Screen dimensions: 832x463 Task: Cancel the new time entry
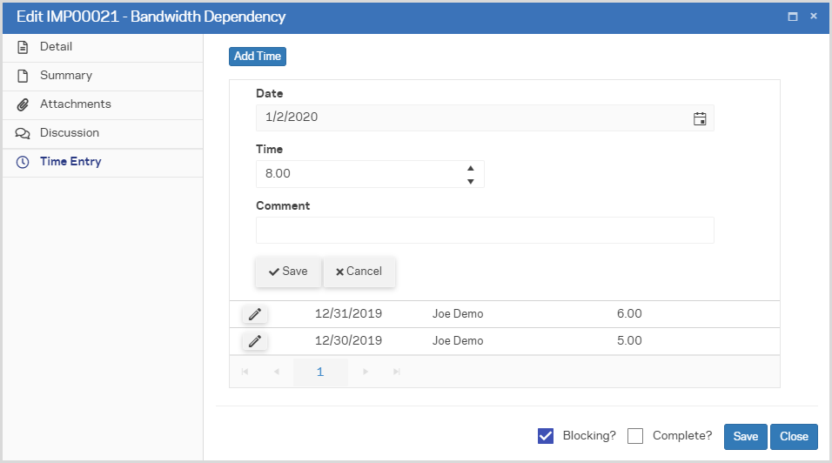(x=359, y=272)
